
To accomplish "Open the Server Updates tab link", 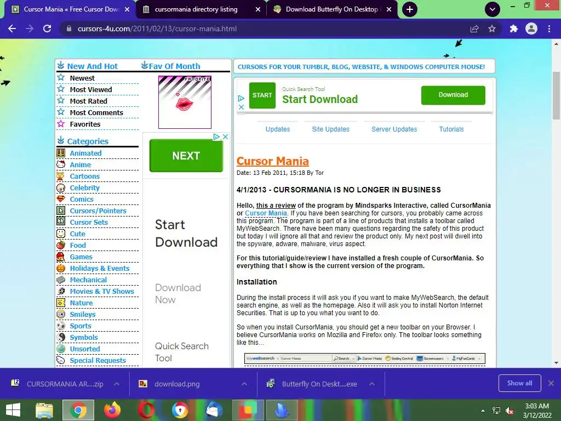I will click(394, 129).
